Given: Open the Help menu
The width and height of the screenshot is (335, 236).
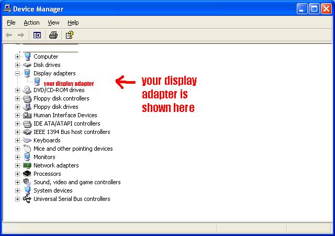Looking at the screenshot, I should (73, 23).
